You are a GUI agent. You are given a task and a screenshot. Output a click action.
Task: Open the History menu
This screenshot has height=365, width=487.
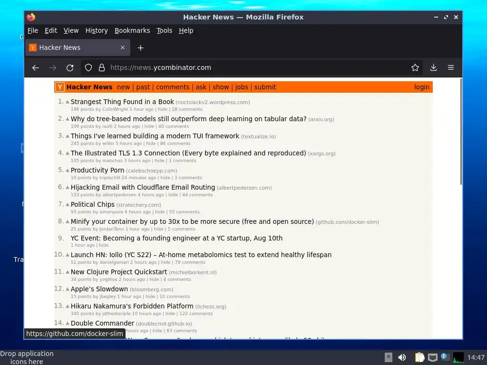coord(97,30)
